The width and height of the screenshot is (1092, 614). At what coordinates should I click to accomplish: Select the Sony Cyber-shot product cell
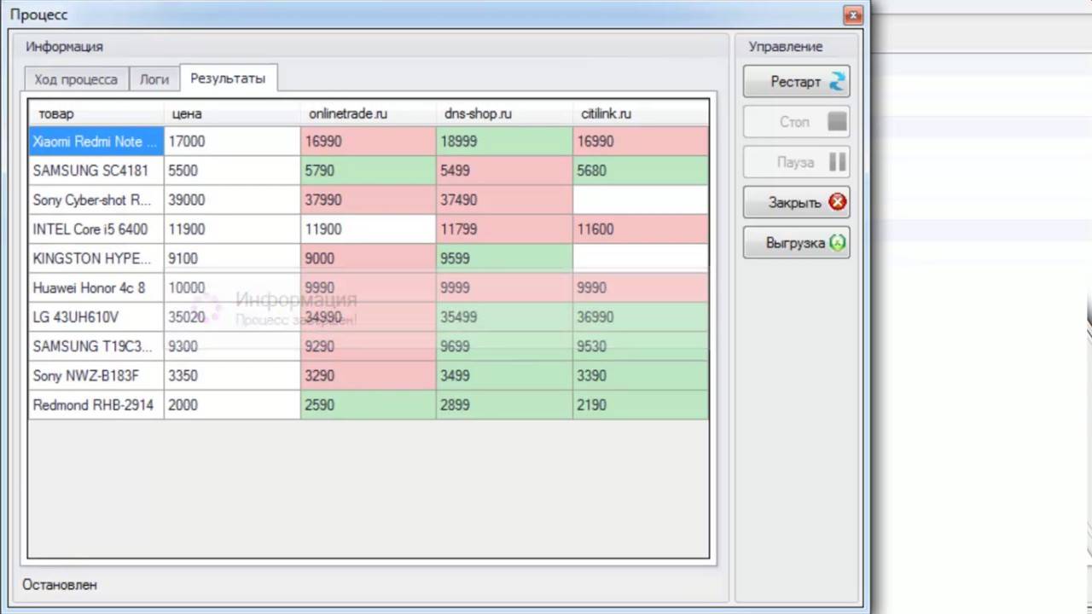96,200
